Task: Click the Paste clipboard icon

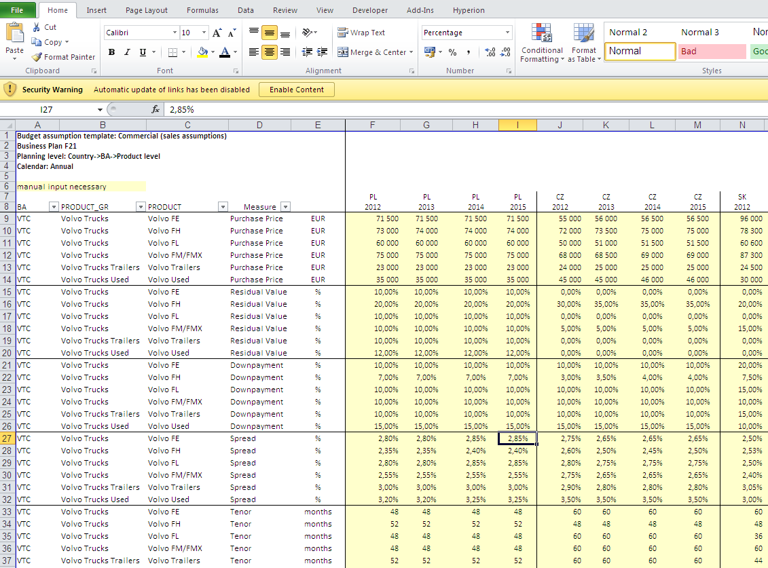Action: [15, 33]
